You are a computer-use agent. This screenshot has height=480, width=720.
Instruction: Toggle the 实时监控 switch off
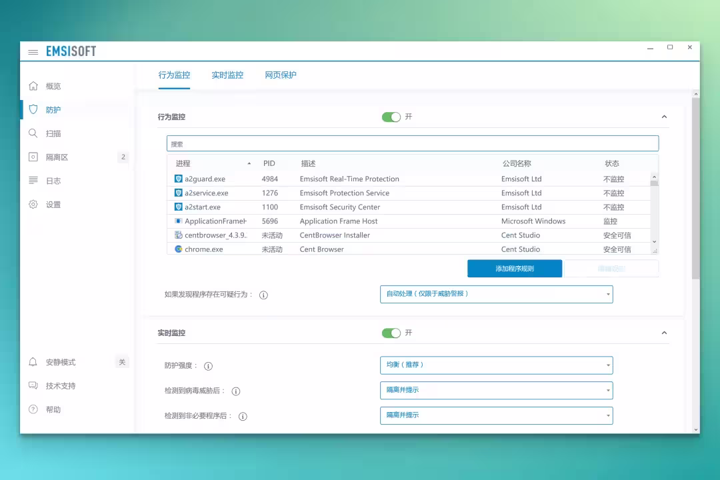click(391, 333)
